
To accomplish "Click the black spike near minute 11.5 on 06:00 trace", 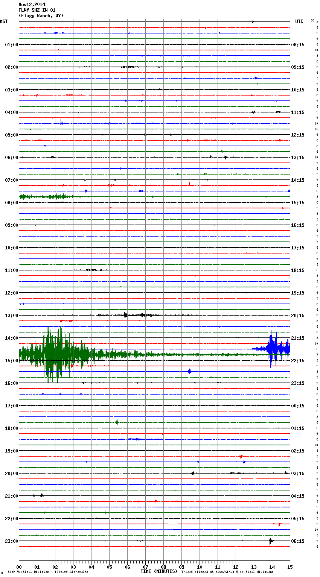I will click(x=226, y=157).
